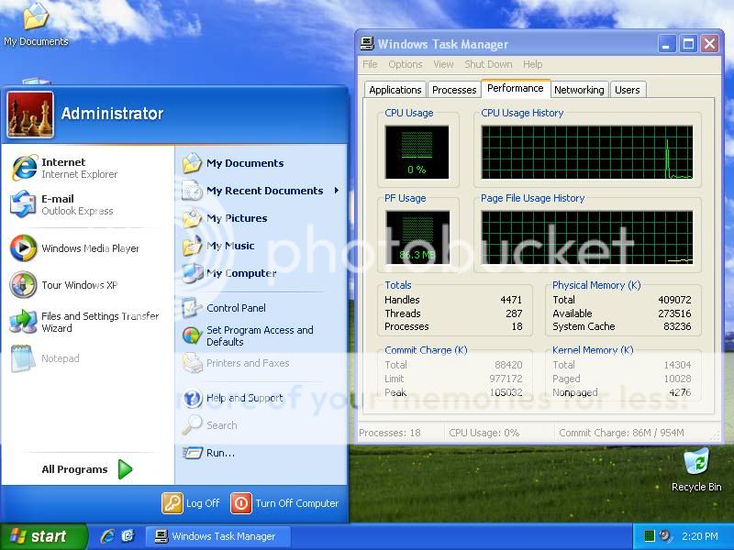734x550 pixels.
Task: Click the CPU Usage History graph
Action: 587,152
